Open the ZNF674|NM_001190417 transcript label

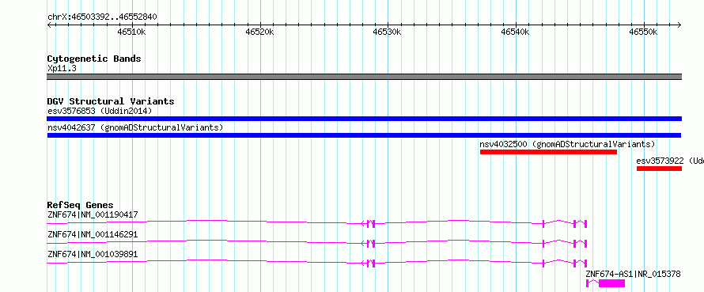tap(93, 214)
